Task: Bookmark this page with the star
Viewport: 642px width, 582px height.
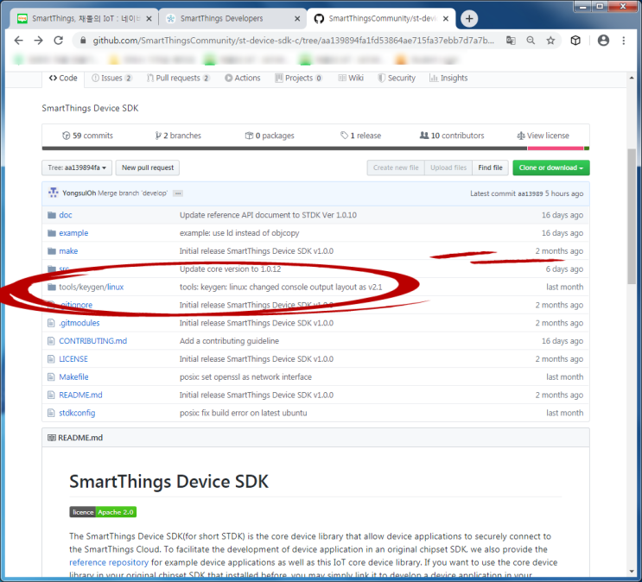Action: [550, 40]
